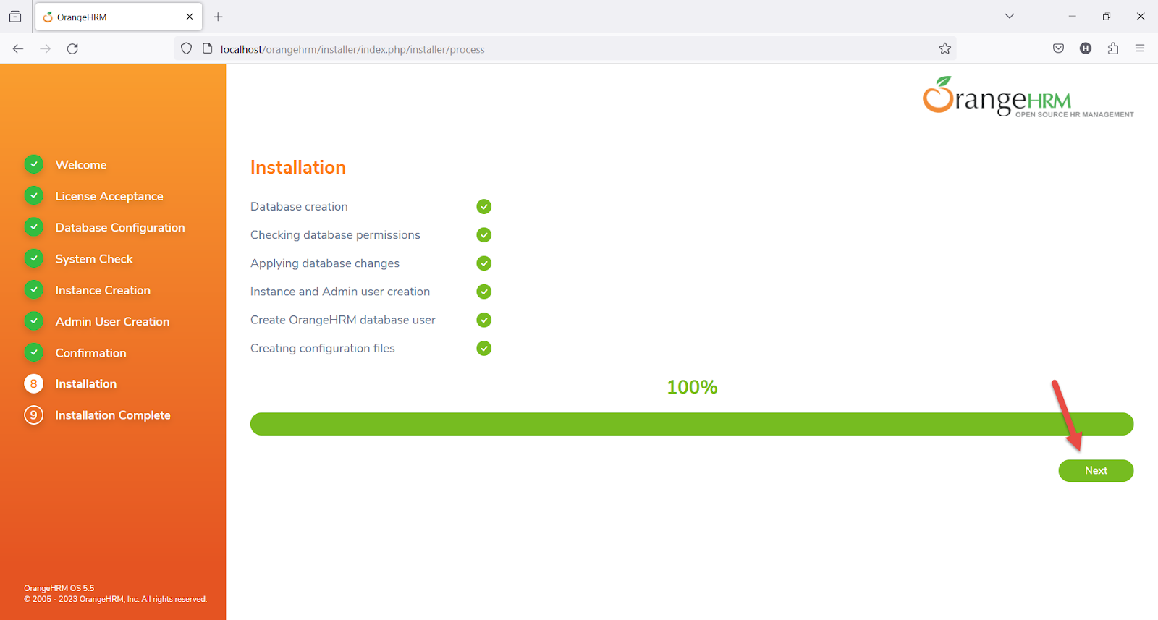Select the Installation Complete sidebar step label

click(x=113, y=415)
